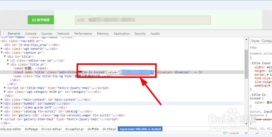Open the Performance tab

point(83,34)
